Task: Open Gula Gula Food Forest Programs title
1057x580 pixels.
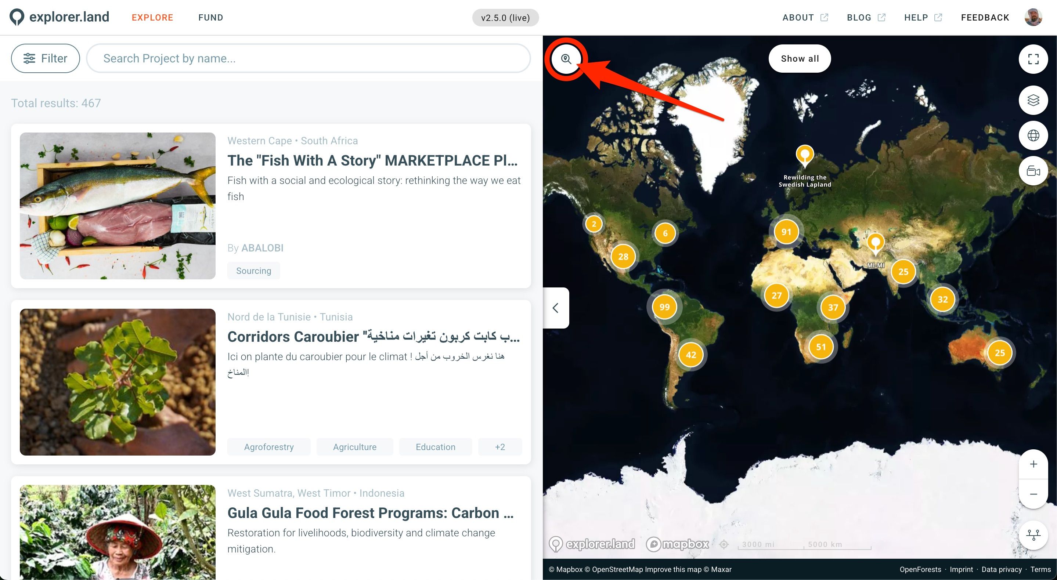Action: click(x=371, y=513)
